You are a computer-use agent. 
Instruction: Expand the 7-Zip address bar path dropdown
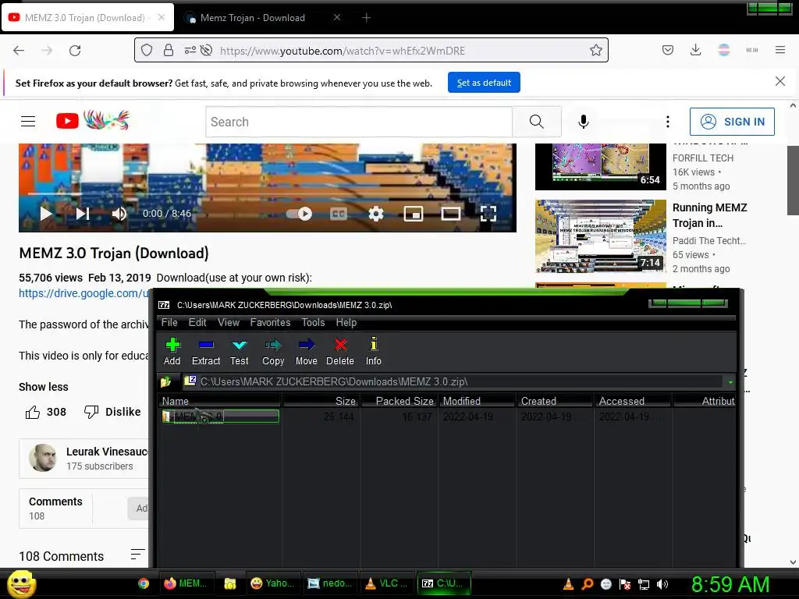(730, 382)
